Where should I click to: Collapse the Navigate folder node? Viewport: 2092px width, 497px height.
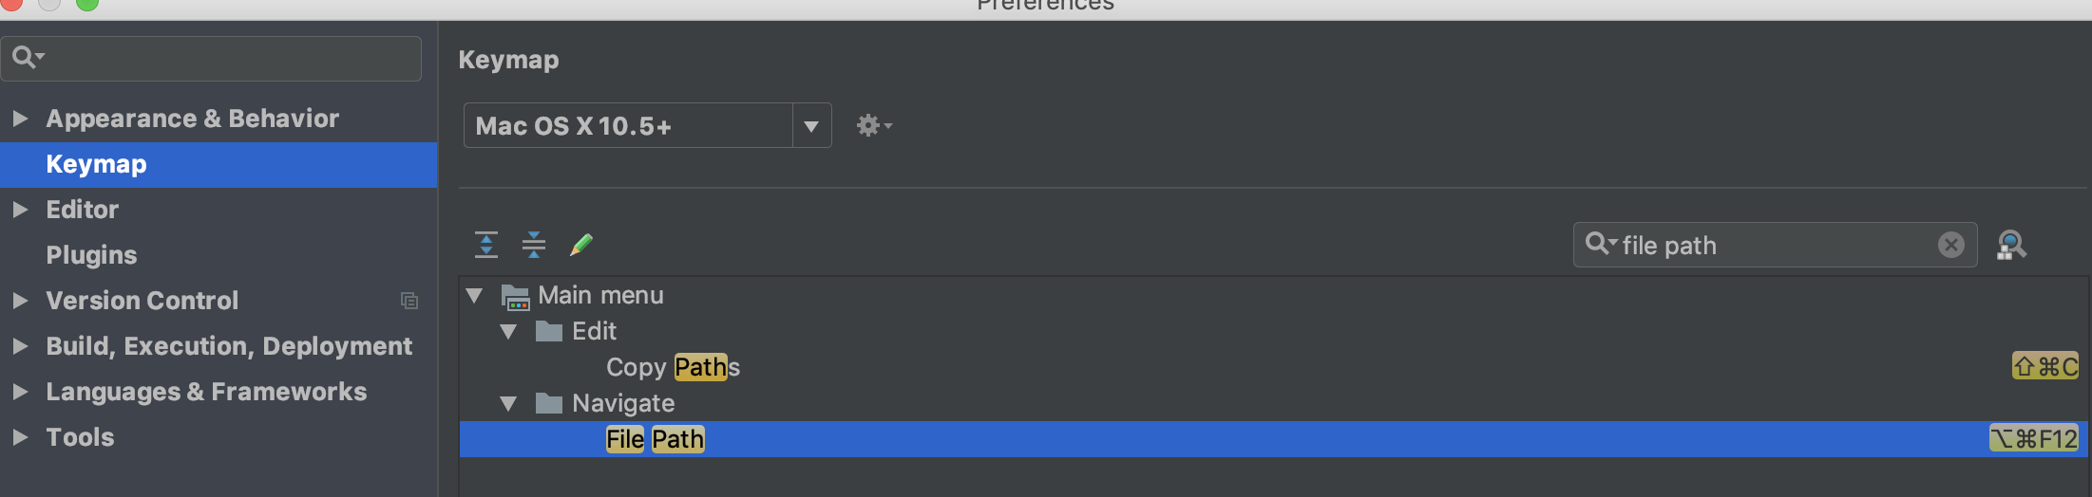[x=509, y=404]
